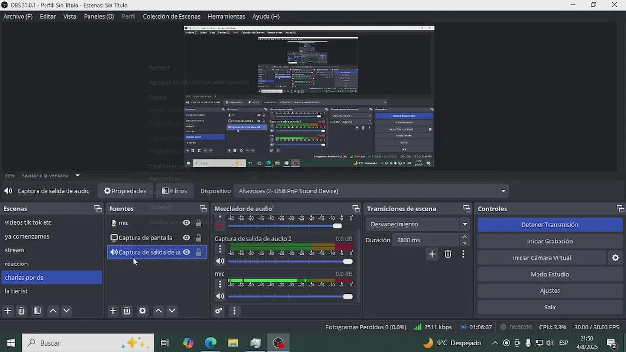
Task: Open transition properties three-dot menu
Action: (x=463, y=254)
